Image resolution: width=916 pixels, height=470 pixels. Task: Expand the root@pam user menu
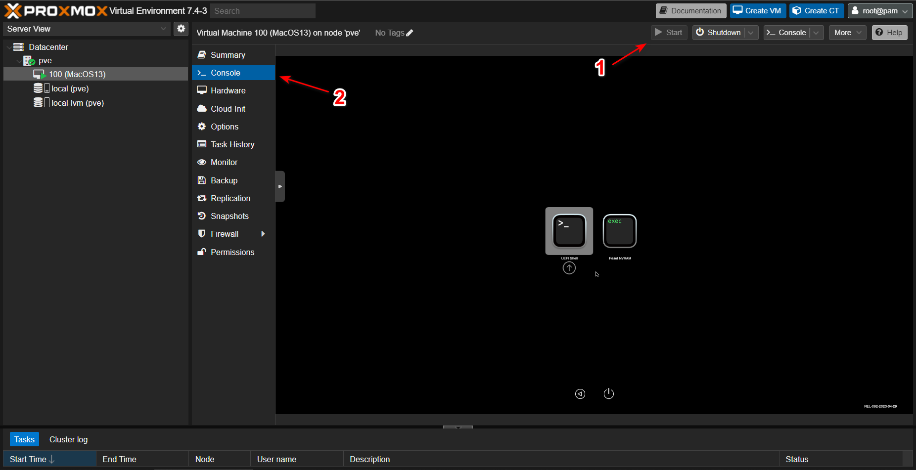pyautogui.click(x=880, y=11)
